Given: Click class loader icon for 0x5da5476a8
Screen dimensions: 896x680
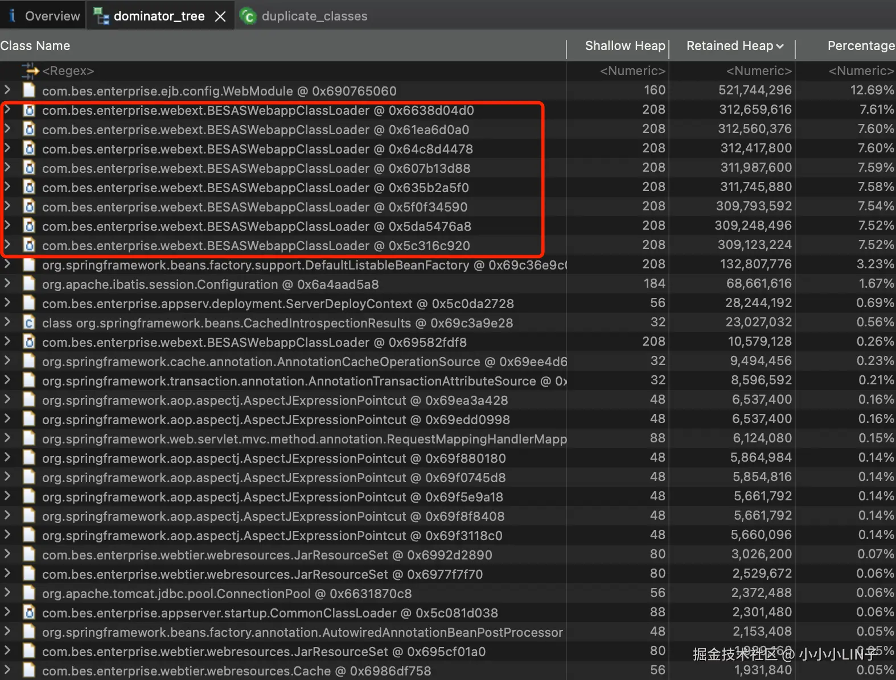Looking at the screenshot, I should (29, 226).
